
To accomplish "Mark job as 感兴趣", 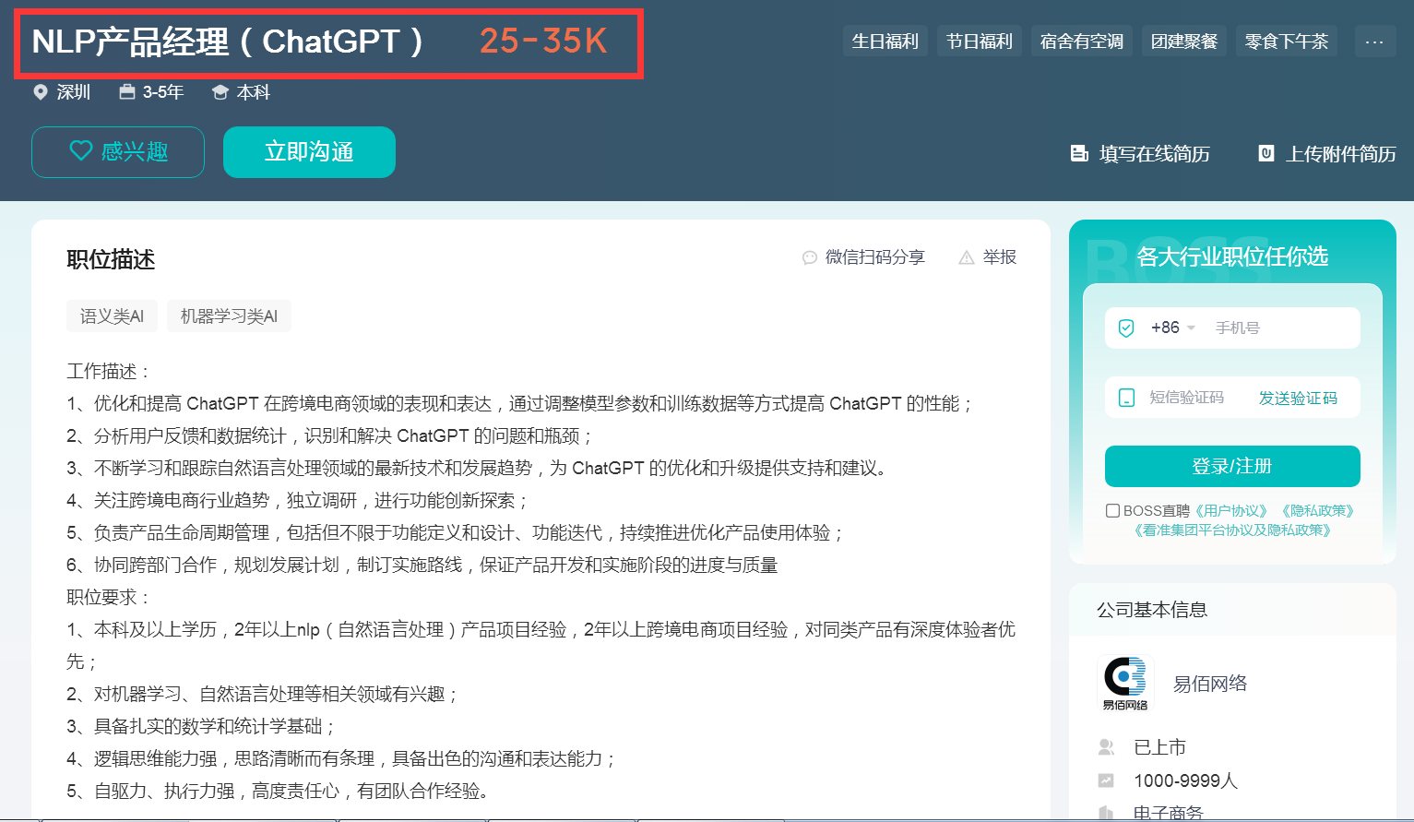I will (118, 152).
